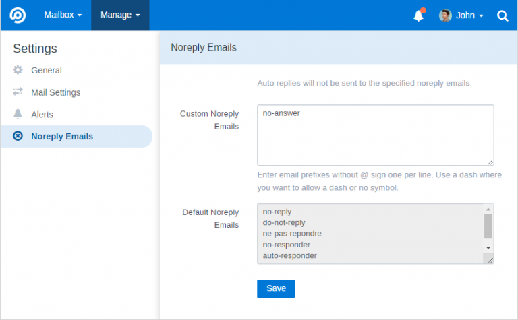Click the 'ne-pas-repondre' line

pyautogui.click(x=292, y=234)
